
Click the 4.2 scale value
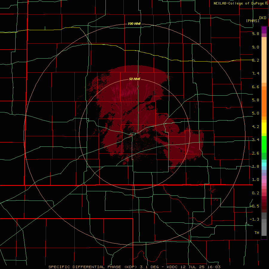pos(256,127)
